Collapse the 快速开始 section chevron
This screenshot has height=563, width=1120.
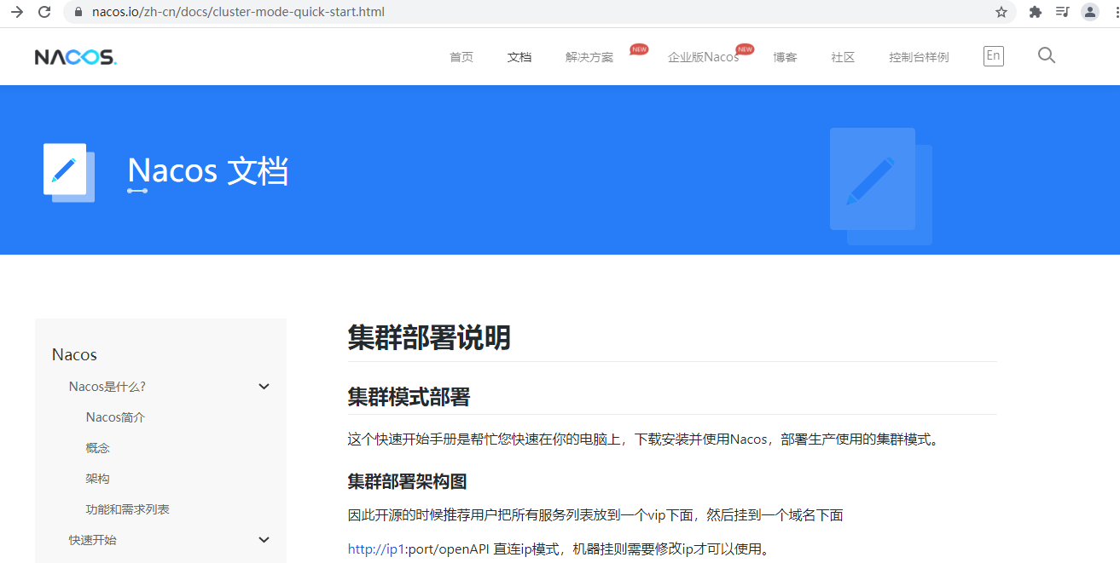coord(264,540)
